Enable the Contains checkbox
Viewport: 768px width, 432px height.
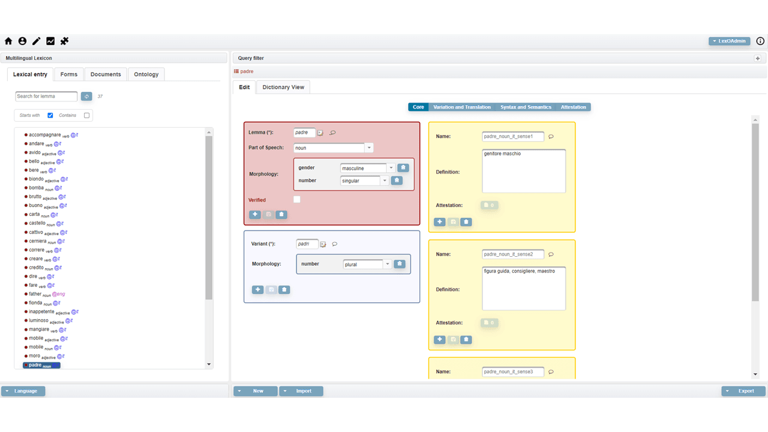pyautogui.click(x=87, y=115)
